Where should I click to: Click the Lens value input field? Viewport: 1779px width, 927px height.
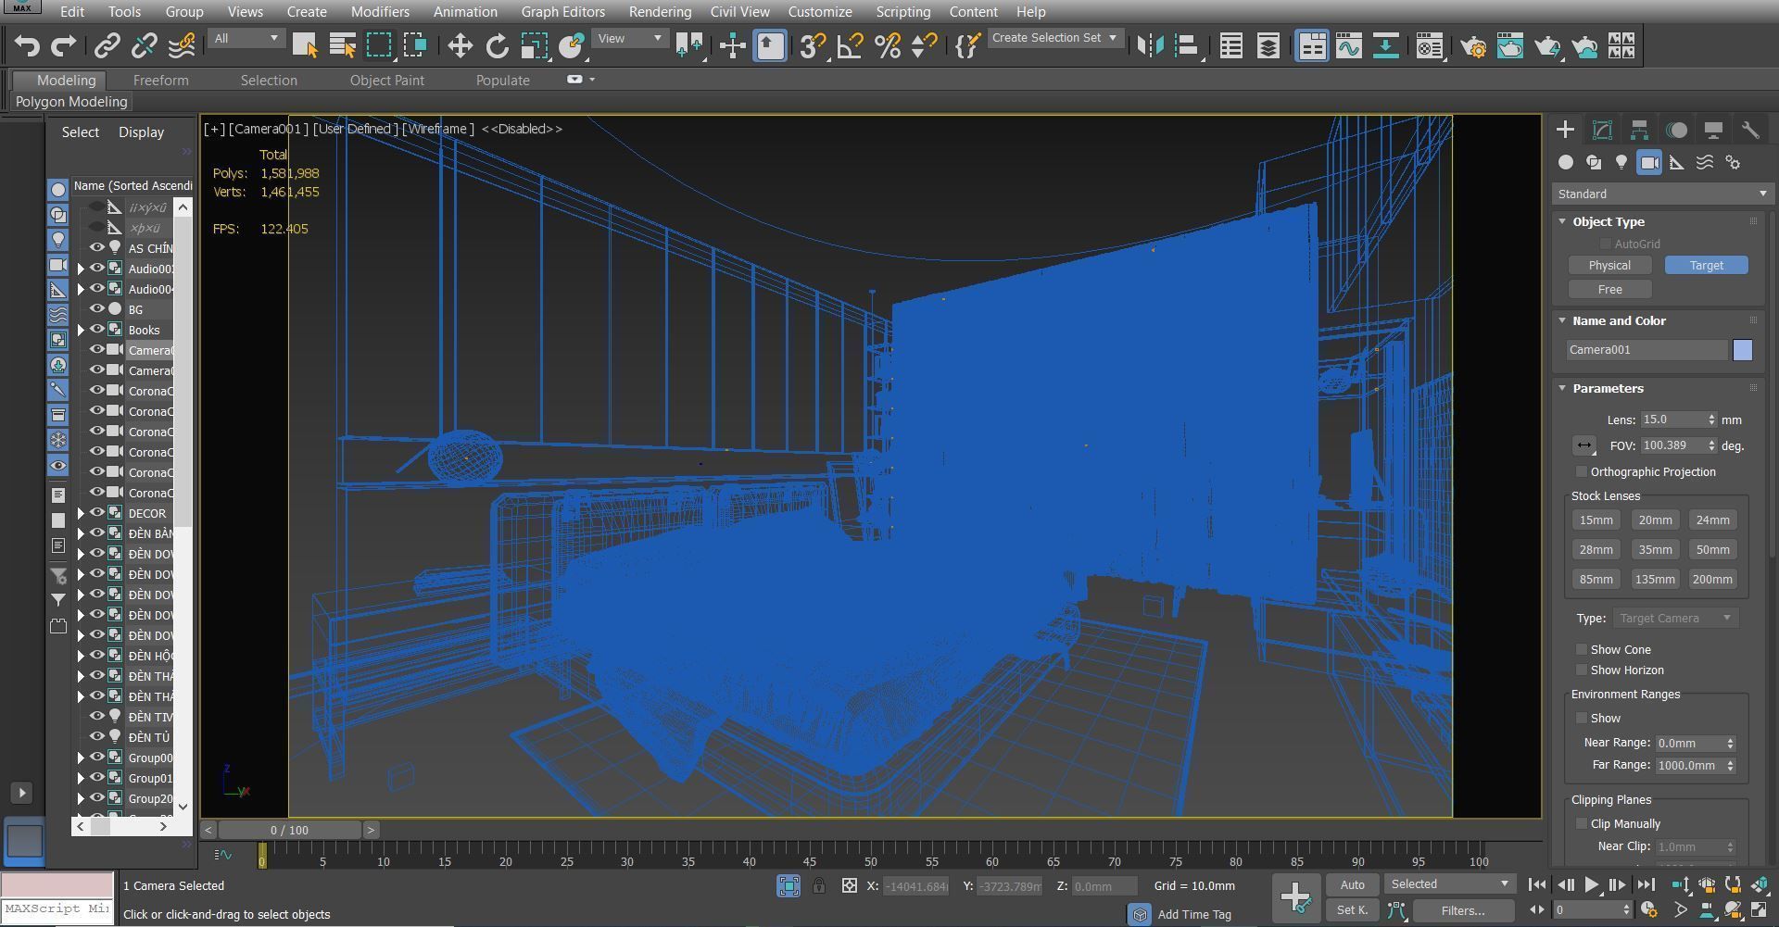(x=1673, y=420)
